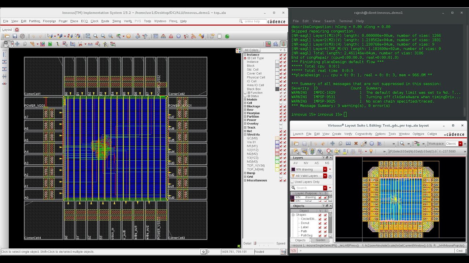The height and width of the screenshot is (263, 469).
Task: Click the Virtuoso zoom magnifier icon
Action: (x=402, y=144)
